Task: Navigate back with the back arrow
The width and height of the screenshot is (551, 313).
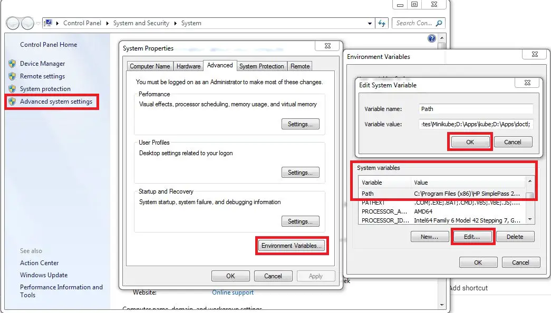Action: pos(12,23)
